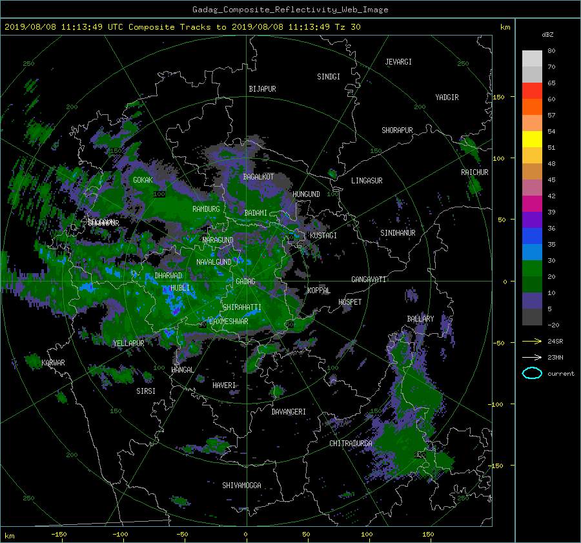Click the DAVANGERI city label

pyautogui.click(x=289, y=412)
